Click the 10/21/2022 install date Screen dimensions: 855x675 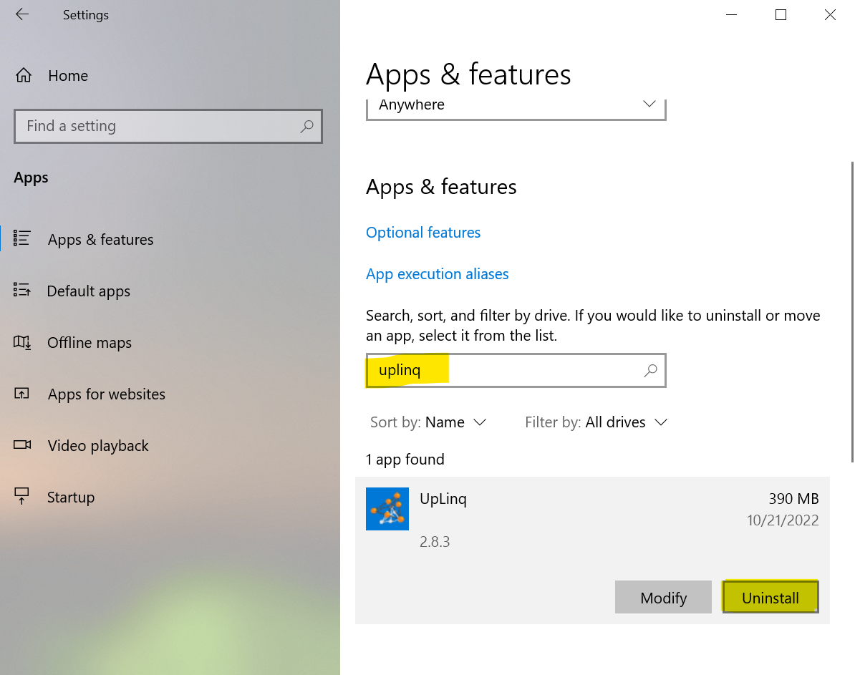click(783, 520)
